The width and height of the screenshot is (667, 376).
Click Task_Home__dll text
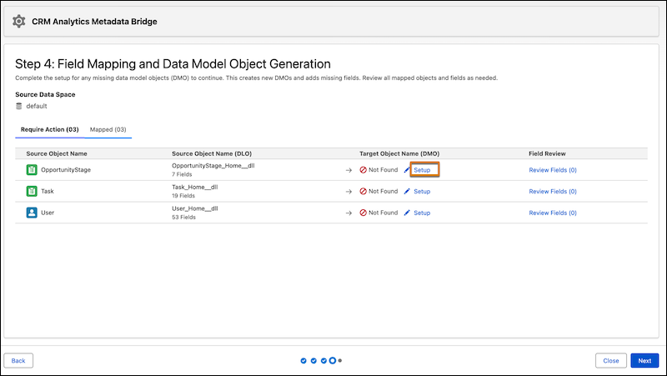tap(195, 187)
